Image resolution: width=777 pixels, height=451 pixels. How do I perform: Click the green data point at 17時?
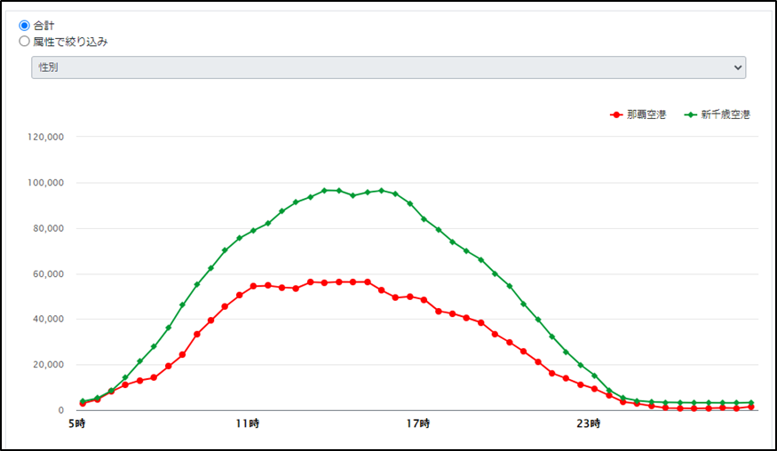[x=424, y=218]
